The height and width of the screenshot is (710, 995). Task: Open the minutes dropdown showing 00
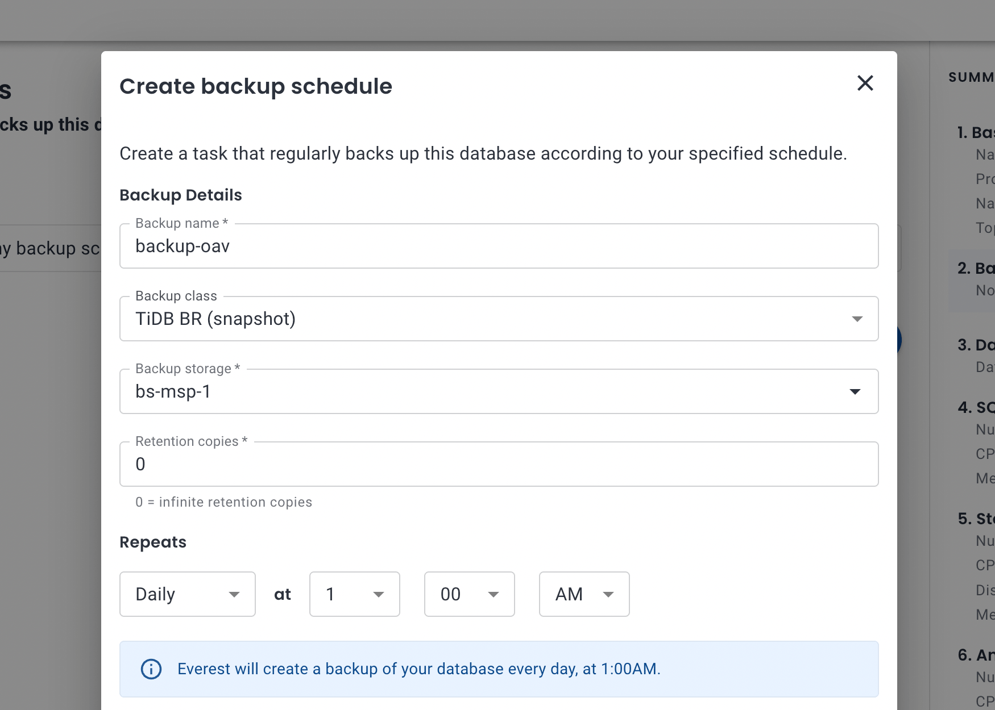(470, 594)
